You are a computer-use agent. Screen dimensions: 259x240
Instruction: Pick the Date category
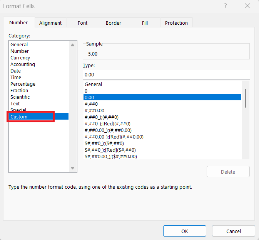coord(39,71)
